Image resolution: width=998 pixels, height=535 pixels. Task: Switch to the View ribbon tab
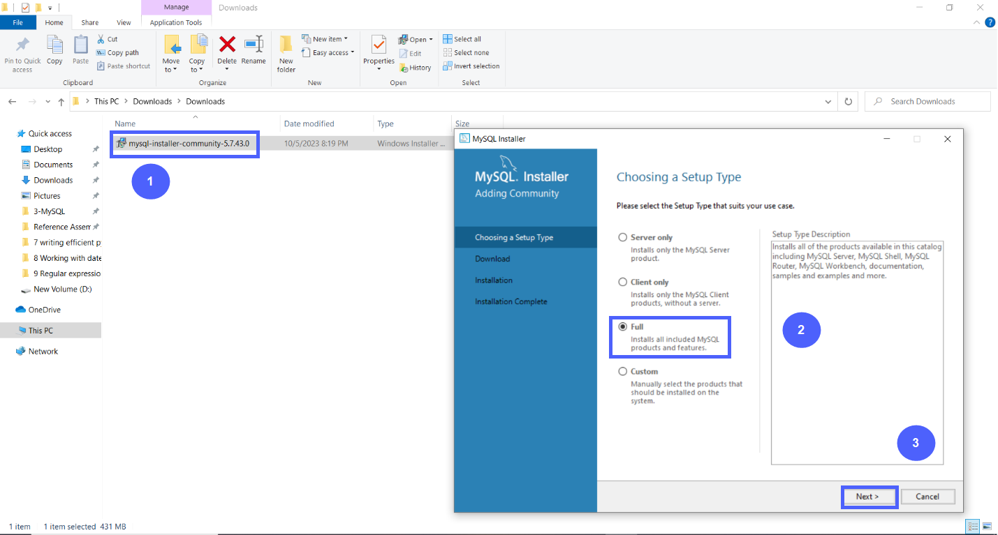tap(124, 22)
